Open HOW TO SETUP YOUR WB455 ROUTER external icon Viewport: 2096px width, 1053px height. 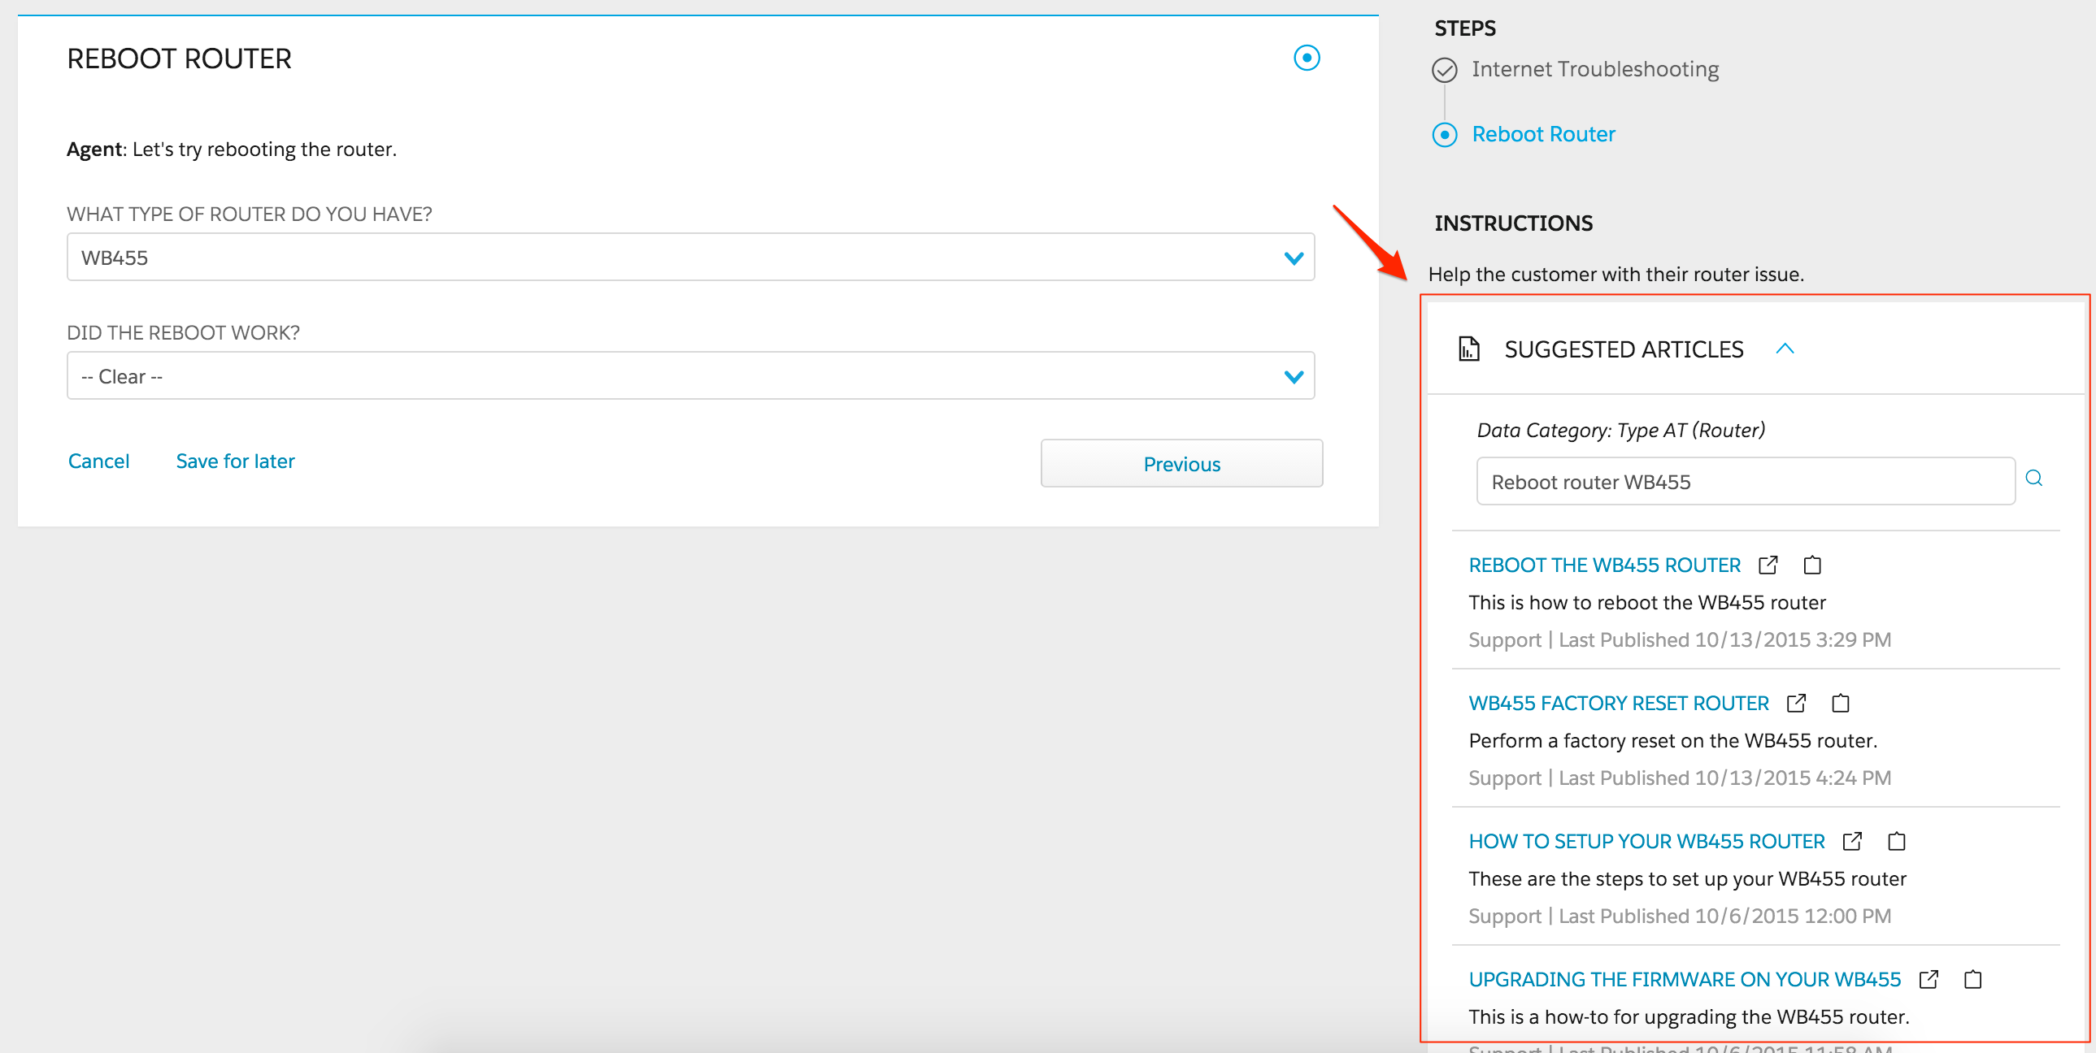pyautogui.click(x=1853, y=842)
